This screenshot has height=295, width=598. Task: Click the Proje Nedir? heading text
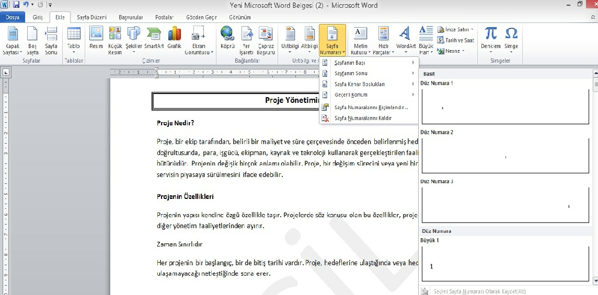pos(176,123)
